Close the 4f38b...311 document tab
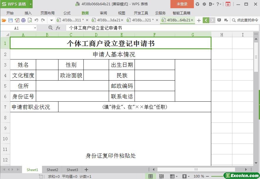This screenshot has width=260, height=179. (87, 20)
